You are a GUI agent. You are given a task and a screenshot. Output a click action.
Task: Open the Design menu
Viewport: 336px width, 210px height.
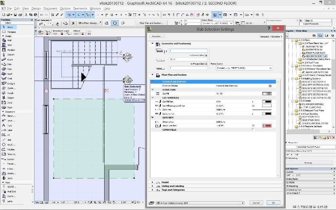pyautogui.click(x=36, y=8)
